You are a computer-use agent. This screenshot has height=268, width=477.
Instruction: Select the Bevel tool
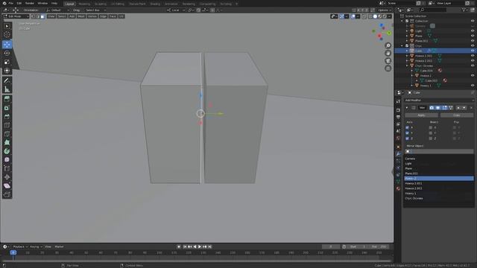pos(7,116)
